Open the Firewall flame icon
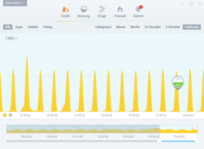204x149 pixels. point(120,9)
